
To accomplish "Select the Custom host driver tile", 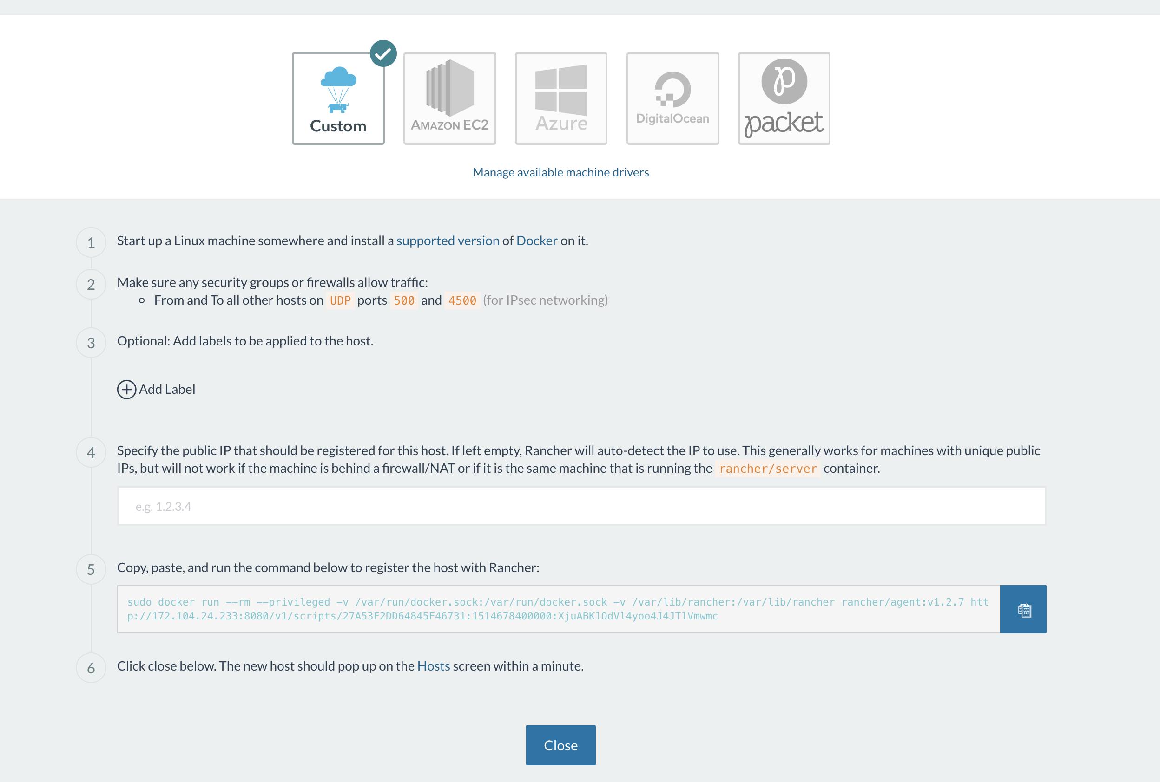I will [338, 99].
